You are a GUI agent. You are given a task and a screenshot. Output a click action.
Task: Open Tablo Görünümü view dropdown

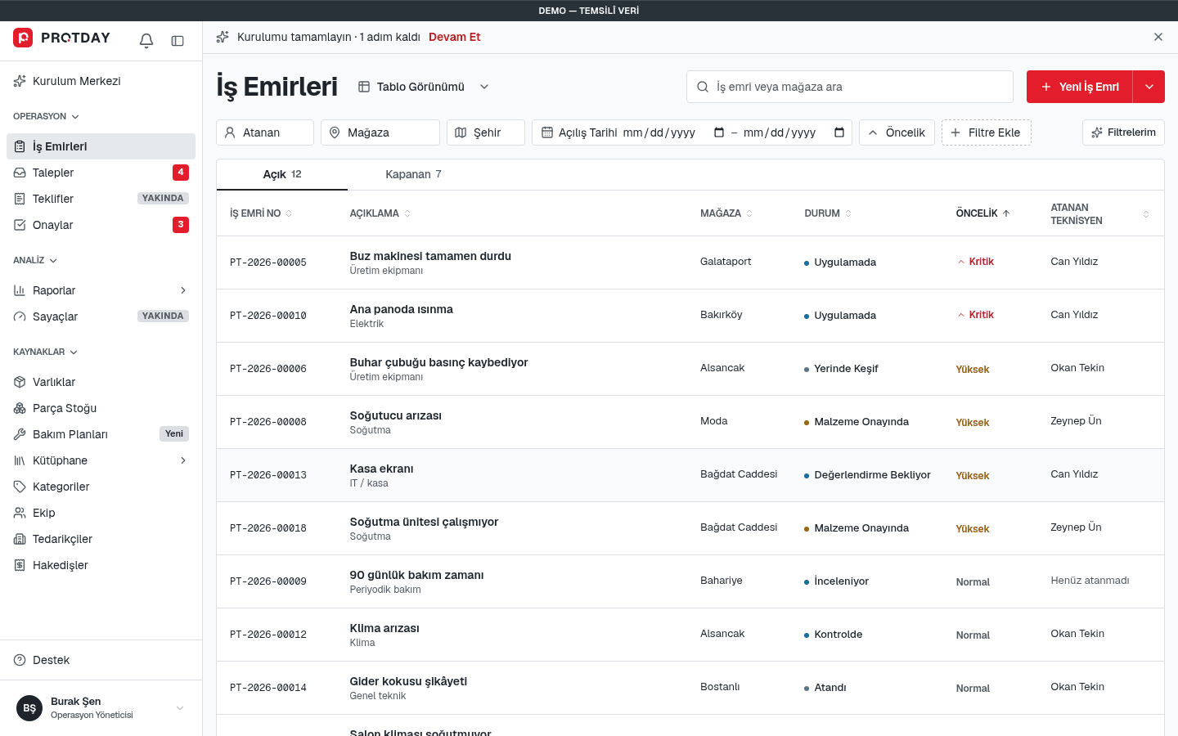coord(424,87)
